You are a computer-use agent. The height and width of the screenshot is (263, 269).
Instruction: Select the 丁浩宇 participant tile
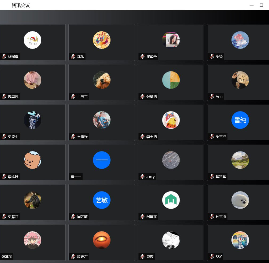101,82
